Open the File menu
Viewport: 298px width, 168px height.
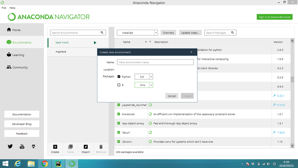point(4,8)
